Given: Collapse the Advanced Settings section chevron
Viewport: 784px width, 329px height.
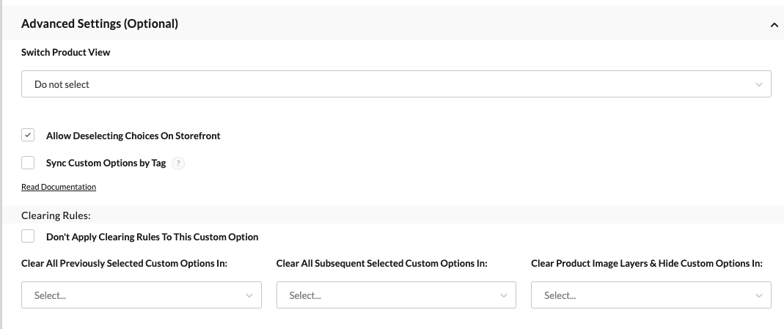Looking at the screenshot, I should click(x=774, y=24).
